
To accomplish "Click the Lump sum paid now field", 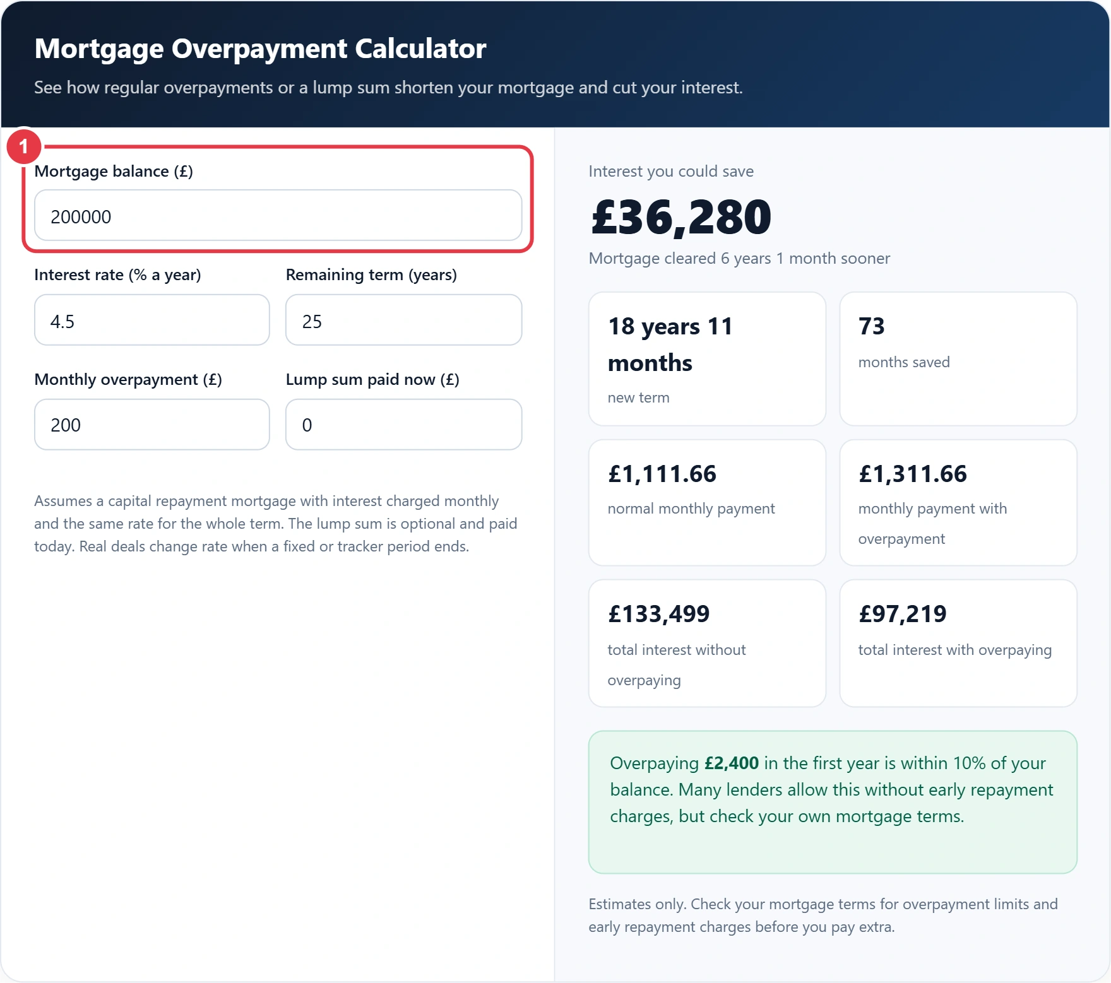I will [x=404, y=425].
